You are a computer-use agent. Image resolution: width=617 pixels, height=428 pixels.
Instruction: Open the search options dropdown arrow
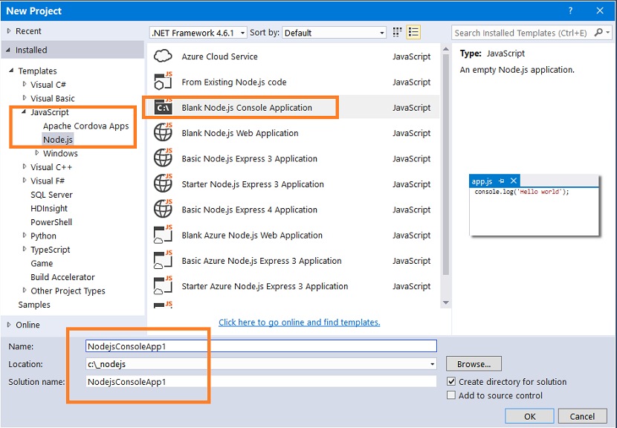pos(608,32)
